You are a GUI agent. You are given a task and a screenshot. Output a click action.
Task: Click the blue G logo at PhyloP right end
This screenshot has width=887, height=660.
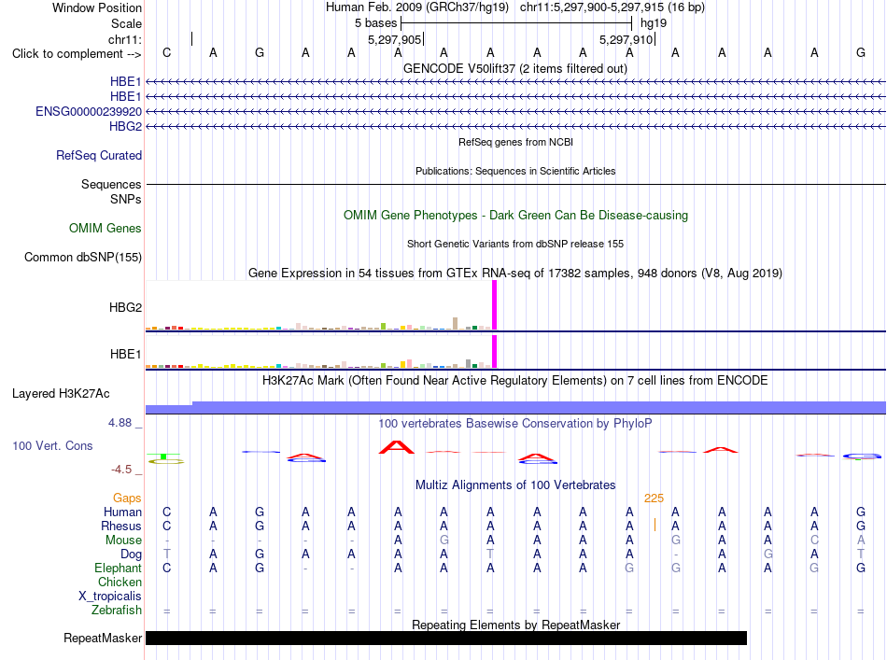tap(862, 456)
